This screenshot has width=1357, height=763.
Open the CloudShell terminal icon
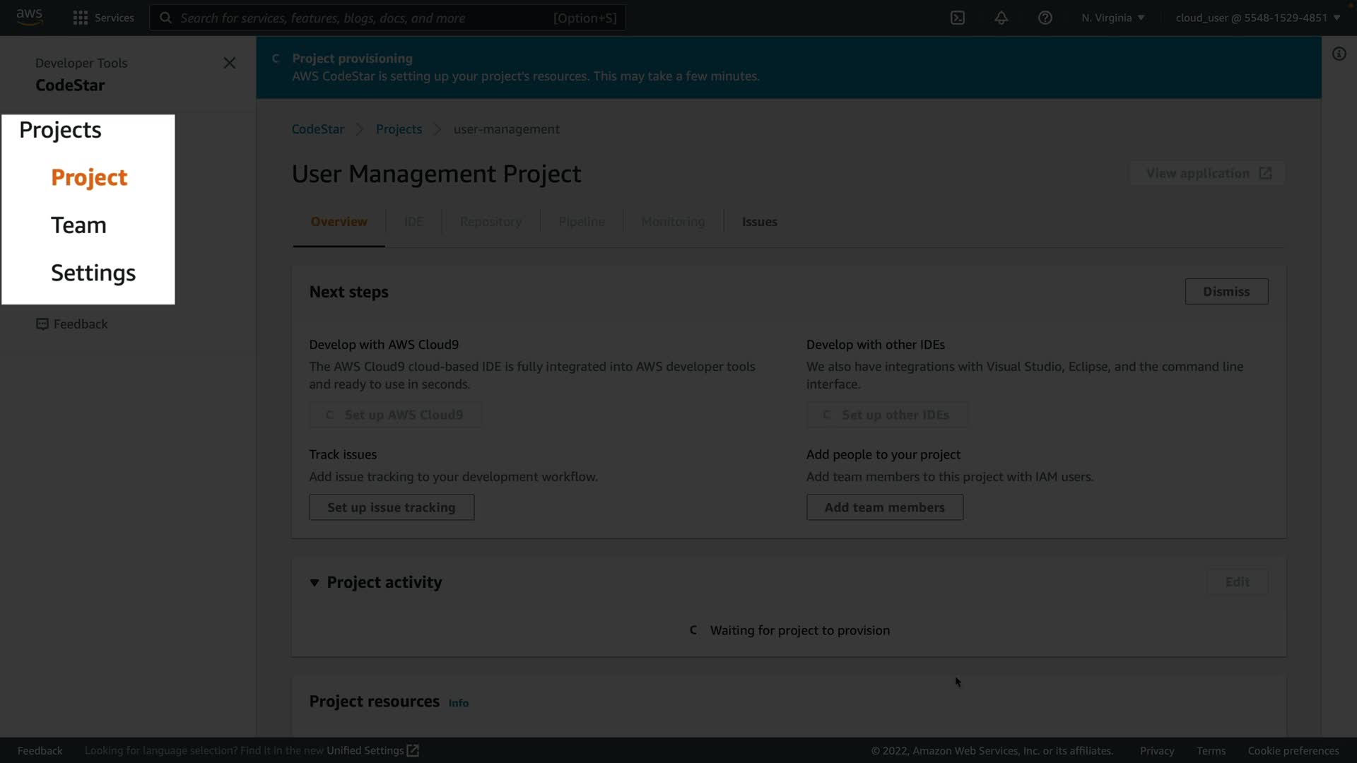pos(958,18)
